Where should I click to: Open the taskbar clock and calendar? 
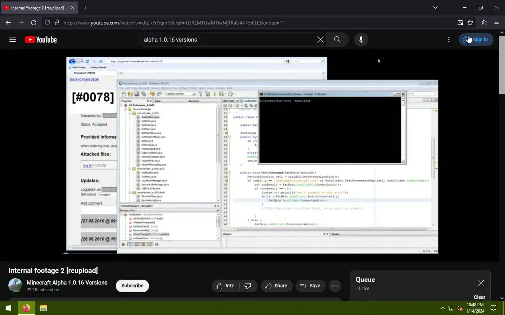coord(475,308)
